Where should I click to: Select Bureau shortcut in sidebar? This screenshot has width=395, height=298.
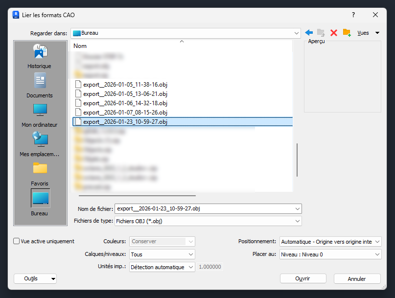pos(40,203)
